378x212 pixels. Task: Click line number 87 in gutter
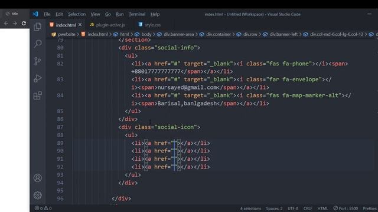[x=60, y=127]
